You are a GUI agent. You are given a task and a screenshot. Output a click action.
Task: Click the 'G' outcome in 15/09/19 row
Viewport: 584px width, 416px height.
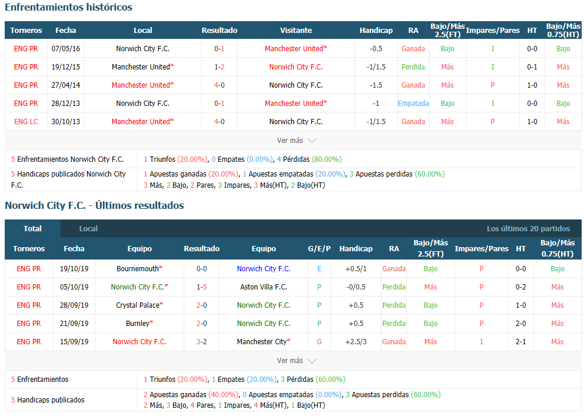point(319,342)
